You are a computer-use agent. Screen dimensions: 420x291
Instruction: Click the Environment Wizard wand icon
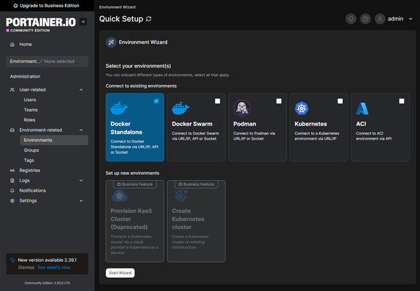pos(111,42)
